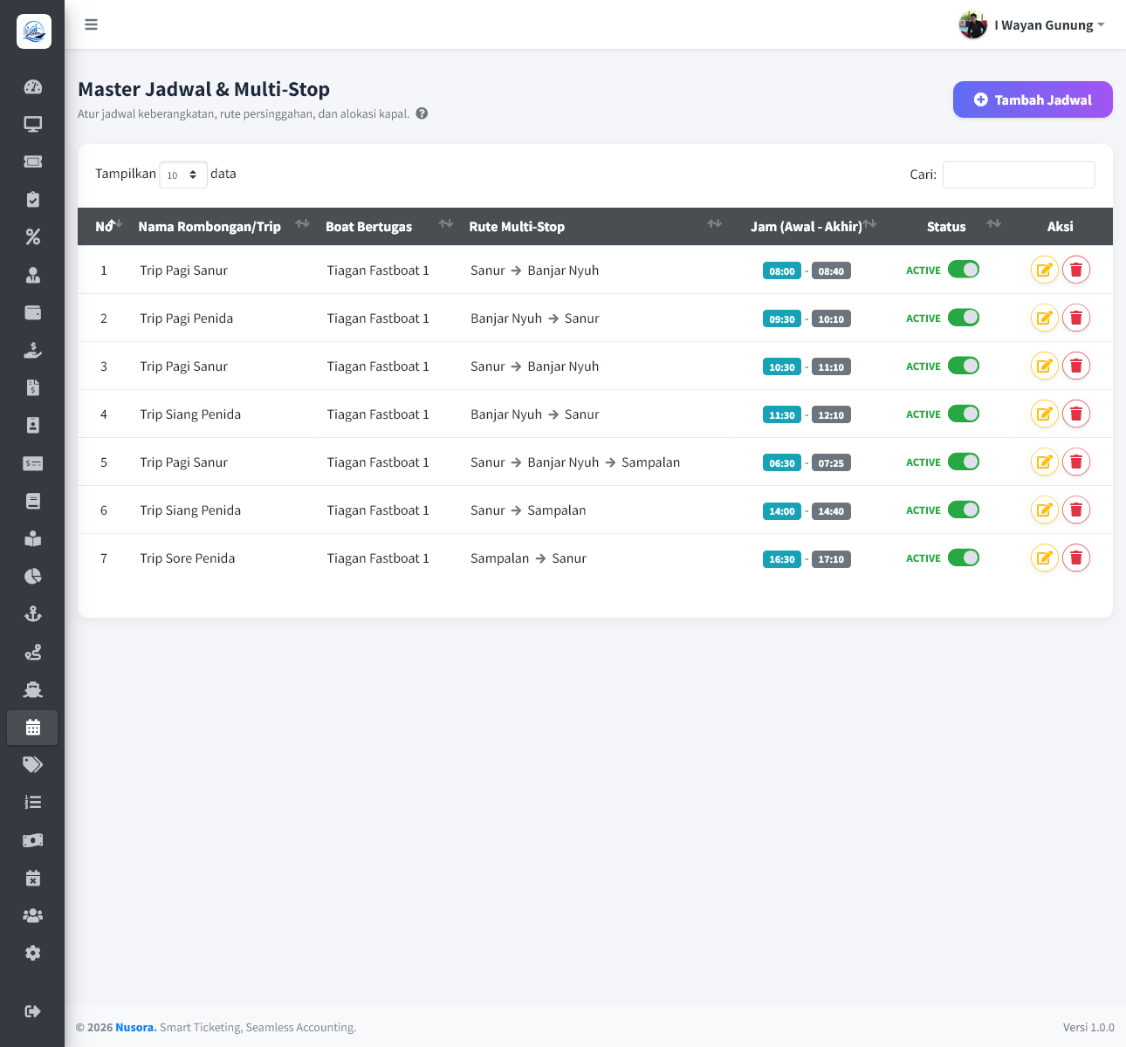Toggle active status for the 11:30 trip

click(964, 413)
